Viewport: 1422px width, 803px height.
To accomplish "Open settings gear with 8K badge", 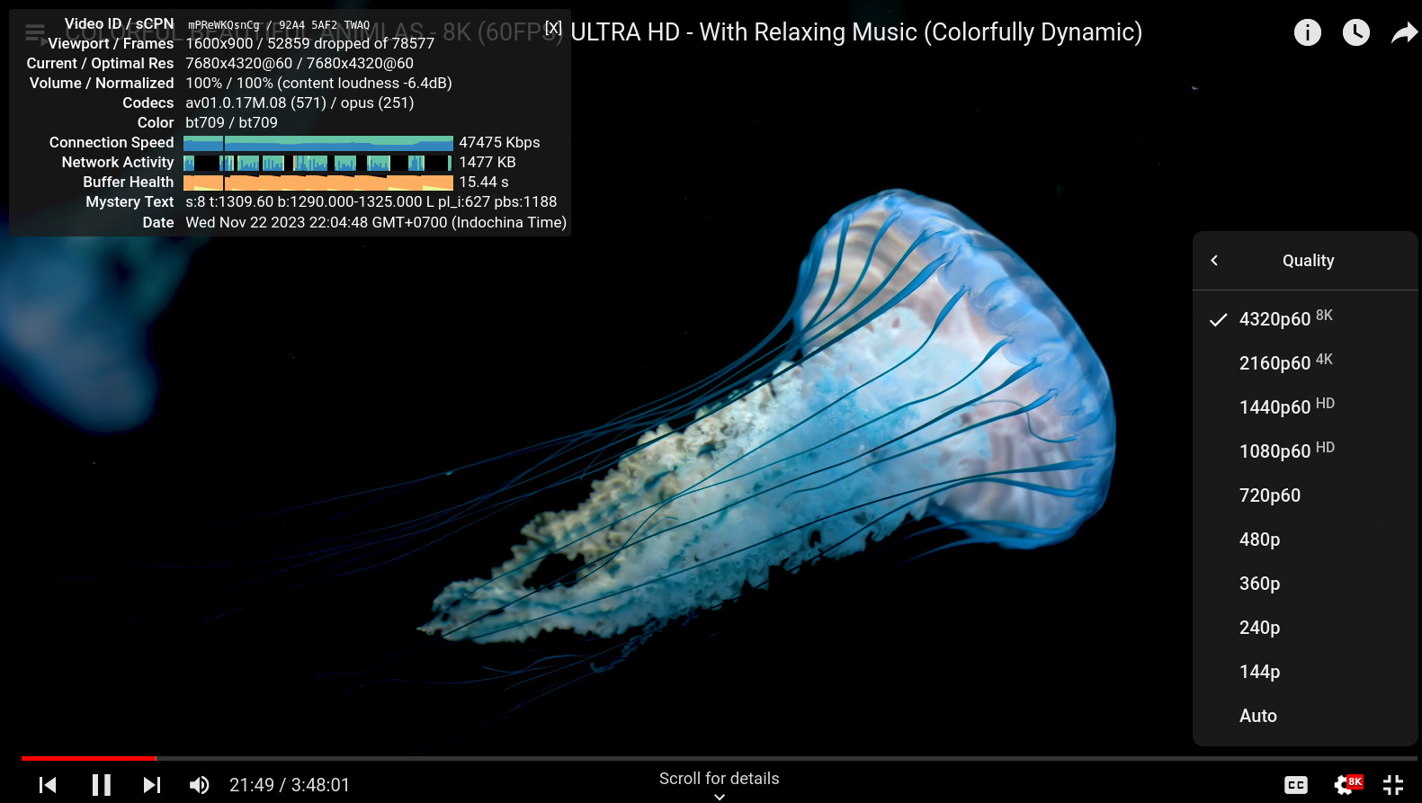I will click(x=1346, y=784).
